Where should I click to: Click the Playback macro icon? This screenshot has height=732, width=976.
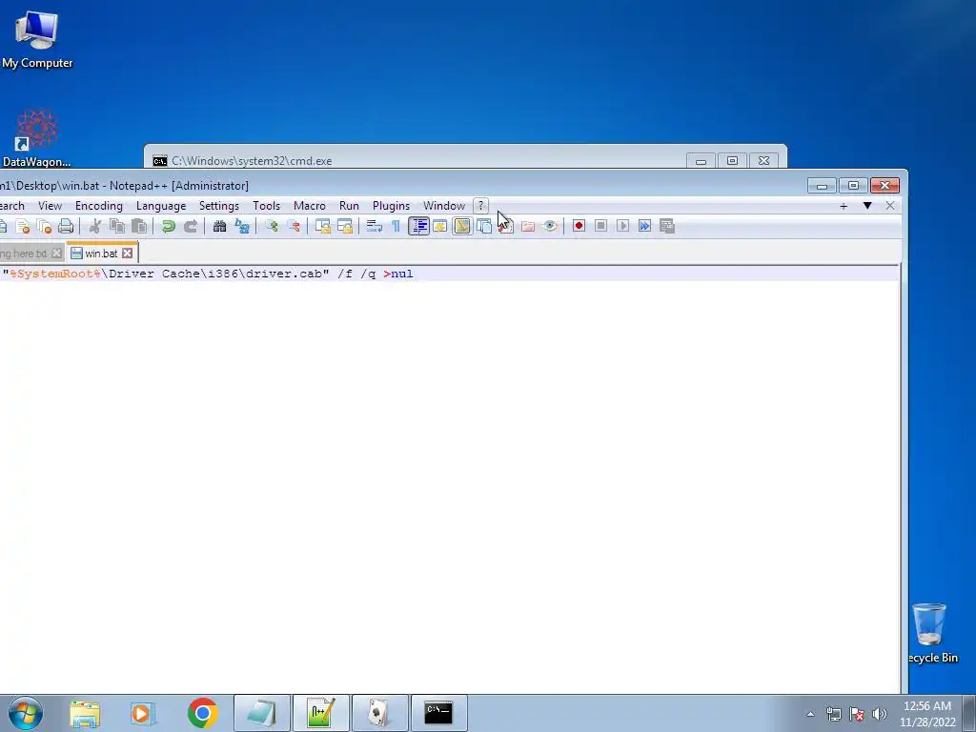(622, 226)
